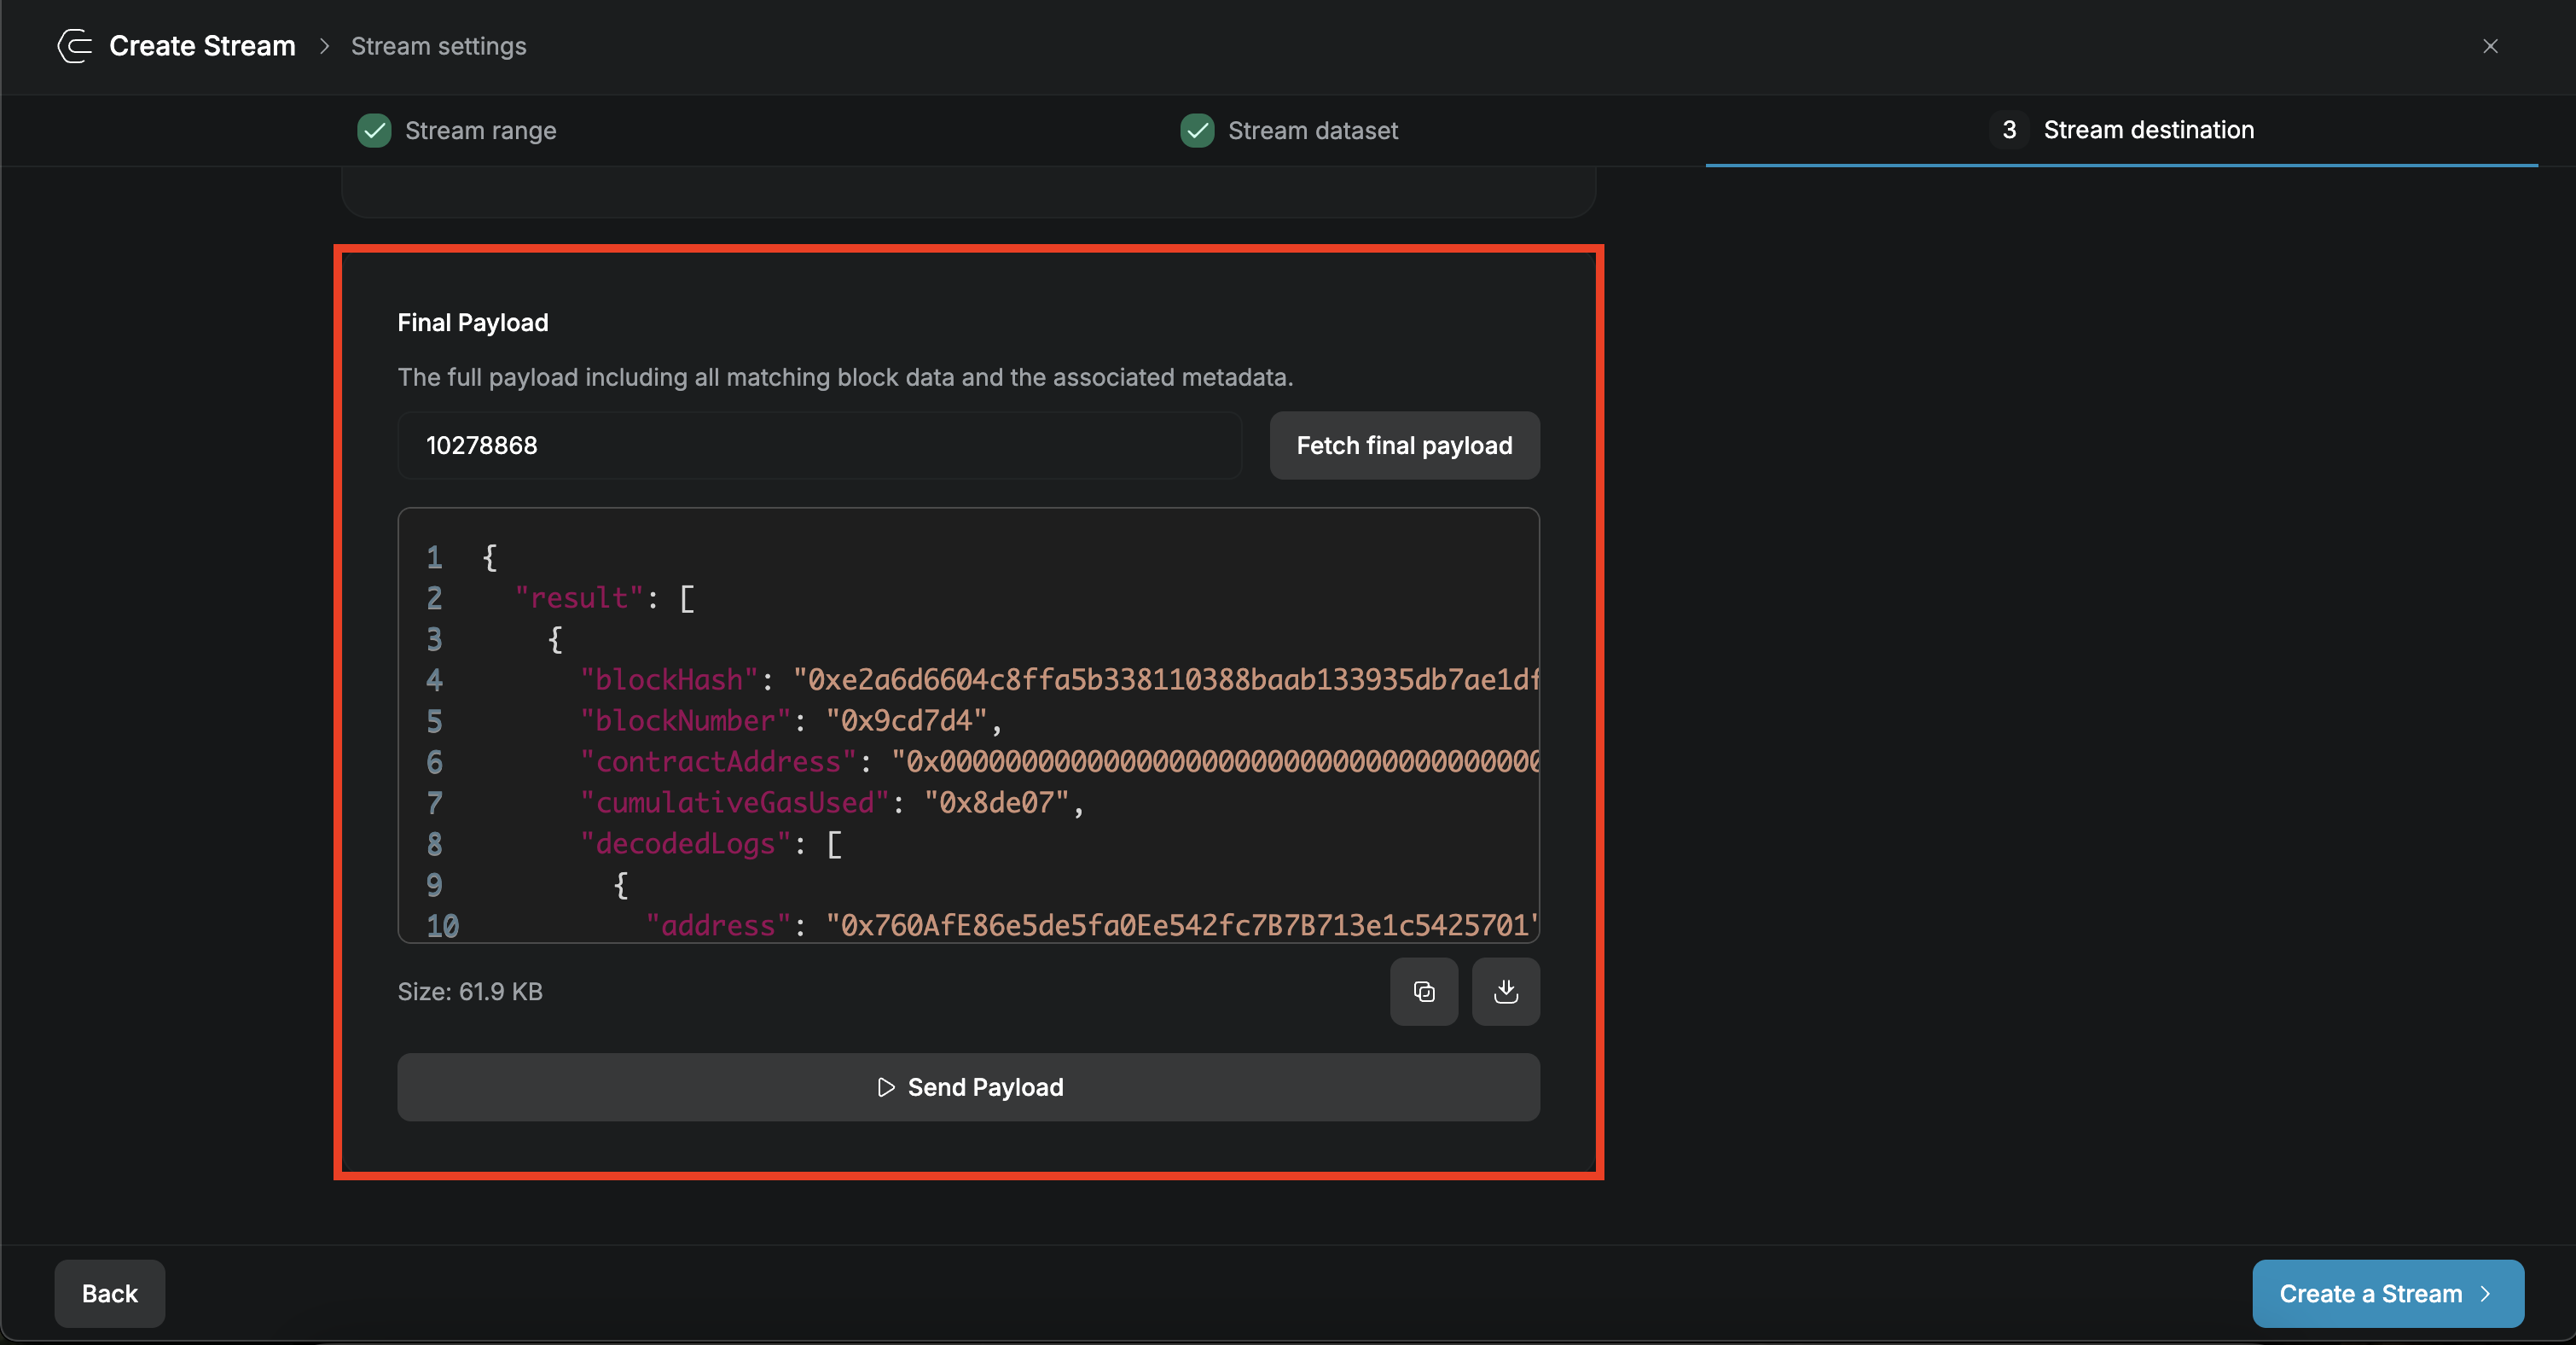Click Fetch final payload

coord(1404,445)
